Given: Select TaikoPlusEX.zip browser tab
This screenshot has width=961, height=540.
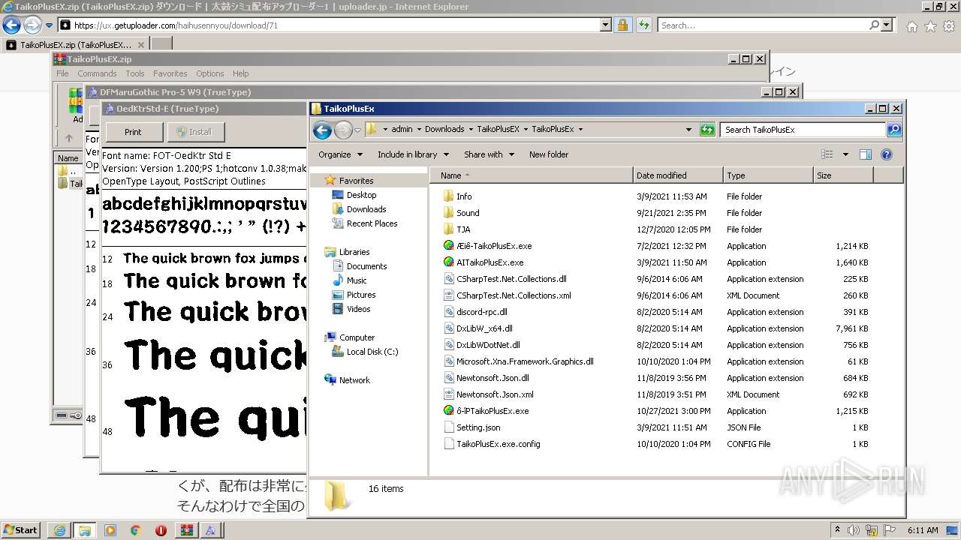Looking at the screenshot, I should [75, 45].
